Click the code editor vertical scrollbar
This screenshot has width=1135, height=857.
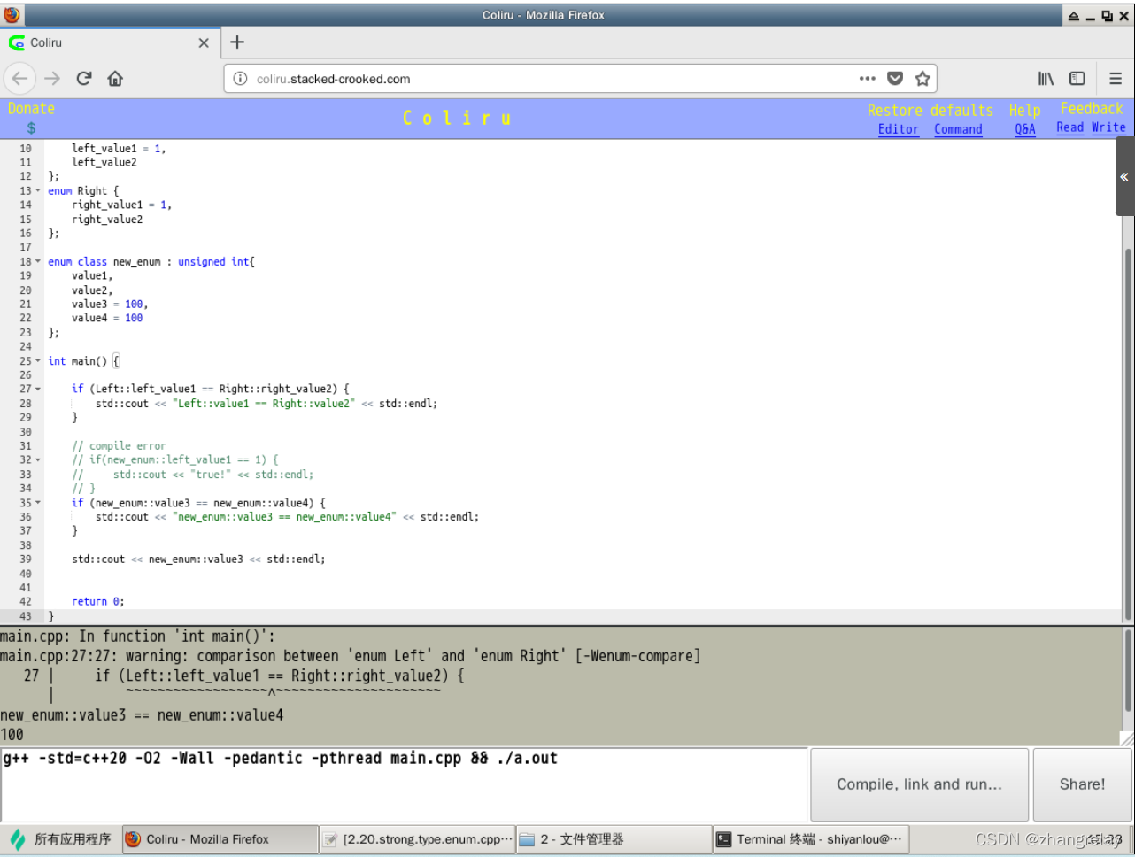(x=1128, y=434)
